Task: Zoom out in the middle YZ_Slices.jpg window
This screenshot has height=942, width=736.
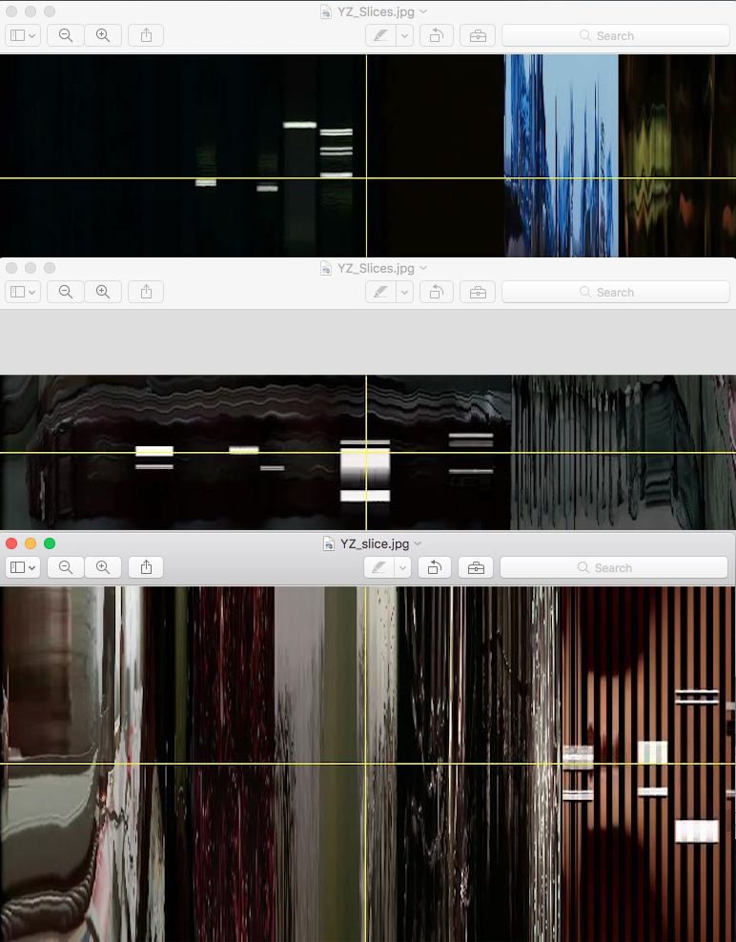Action: click(x=66, y=292)
